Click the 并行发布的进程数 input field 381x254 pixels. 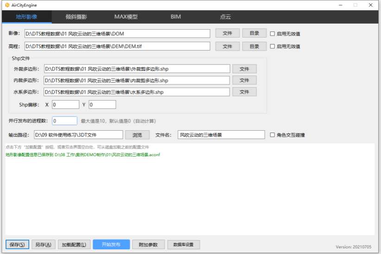pyautogui.click(x=64, y=121)
